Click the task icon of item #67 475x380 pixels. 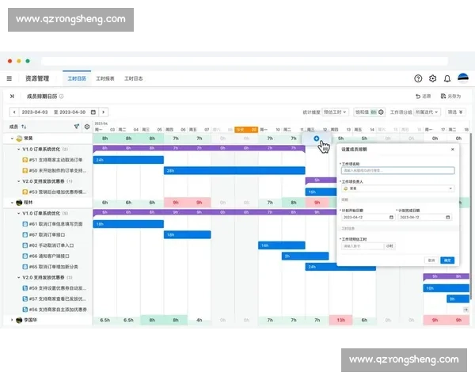pyautogui.click(x=25, y=234)
